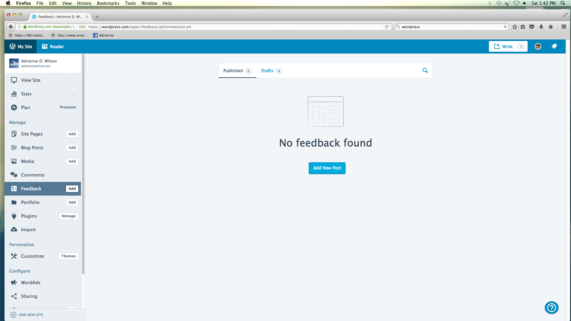Image resolution: width=571 pixels, height=321 pixels.
Task: Click the Manage button beside Plugins
Action: [69, 216]
